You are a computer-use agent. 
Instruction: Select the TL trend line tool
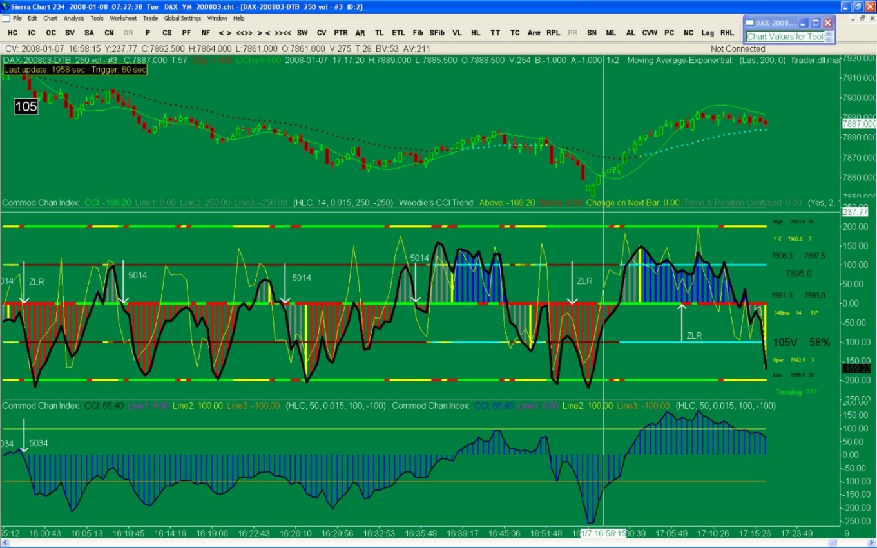click(x=380, y=33)
